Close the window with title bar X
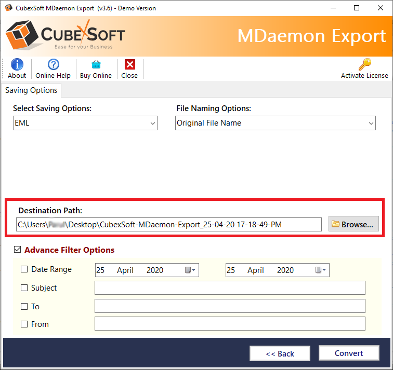Screen dimensions: 393x370 [x=380, y=8]
